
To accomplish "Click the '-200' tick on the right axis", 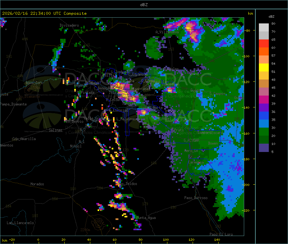I will click(x=246, y=185).
